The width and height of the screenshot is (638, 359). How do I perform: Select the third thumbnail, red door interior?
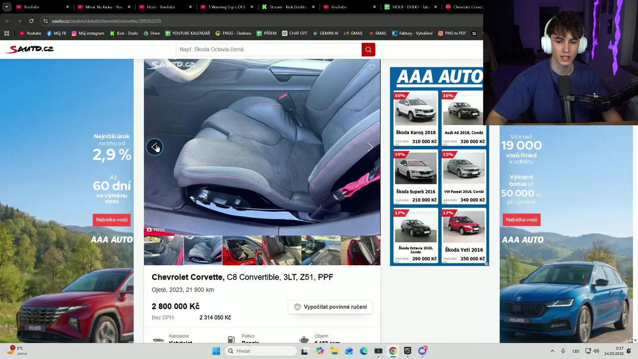[x=242, y=250]
